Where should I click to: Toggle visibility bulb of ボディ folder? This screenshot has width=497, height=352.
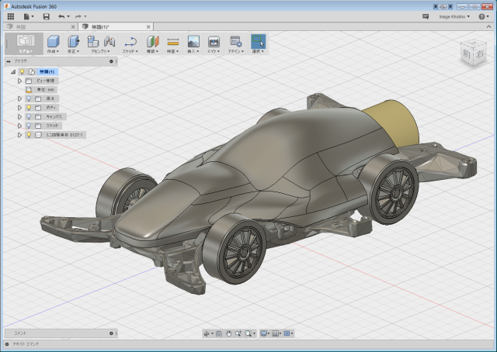[x=29, y=108]
